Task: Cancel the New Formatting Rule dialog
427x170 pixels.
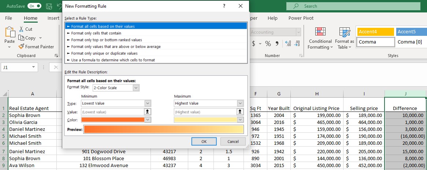Action: [233, 141]
